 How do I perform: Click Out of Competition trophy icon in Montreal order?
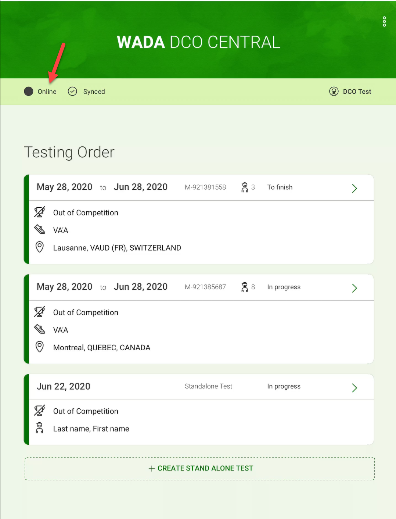click(x=40, y=312)
